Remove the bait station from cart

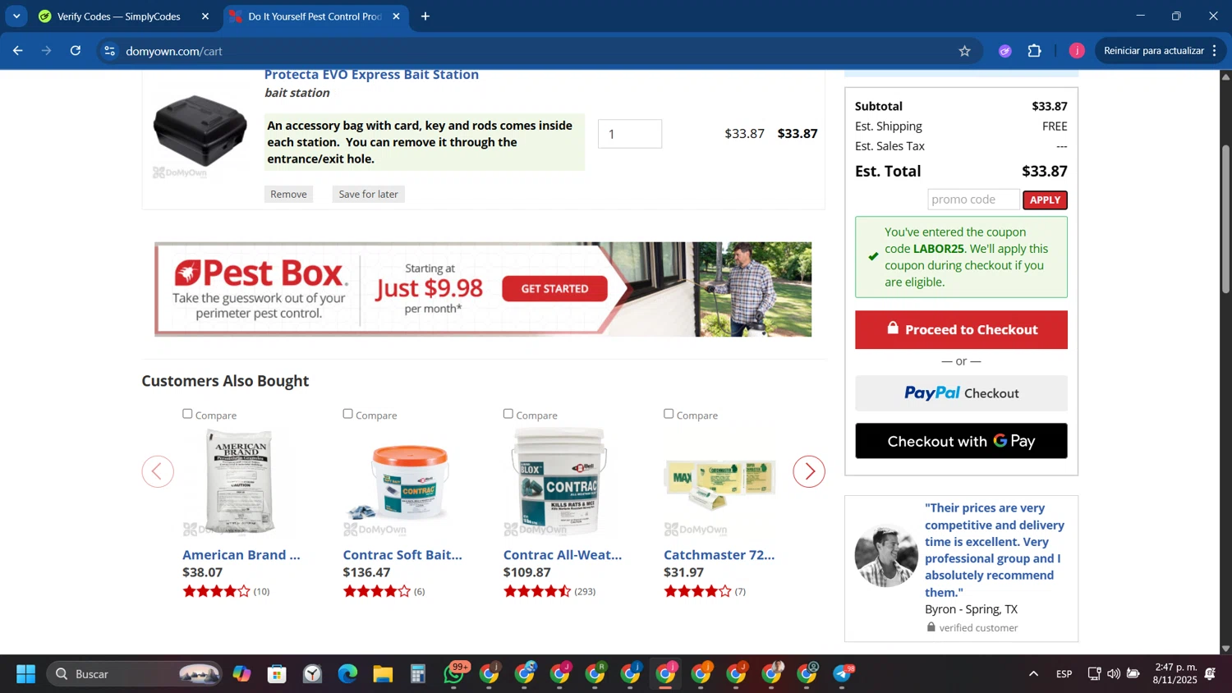point(288,194)
